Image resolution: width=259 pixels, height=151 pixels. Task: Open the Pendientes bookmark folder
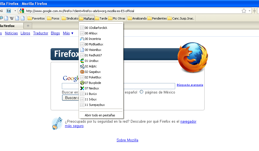(157, 18)
